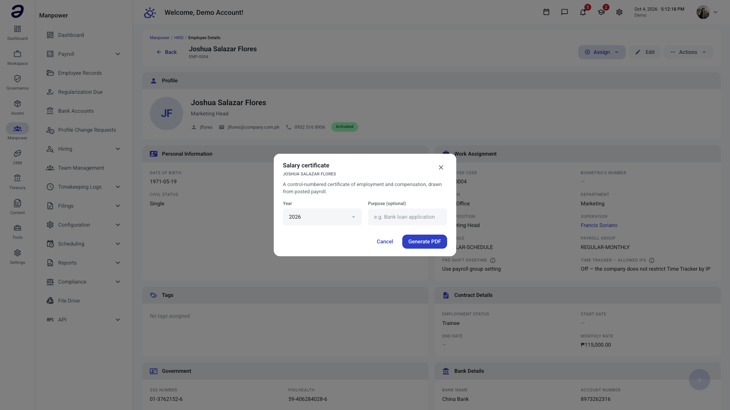Open the user avatar account menu
Image resolution: width=730 pixels, height=410 pixels.
pos(707,12)
